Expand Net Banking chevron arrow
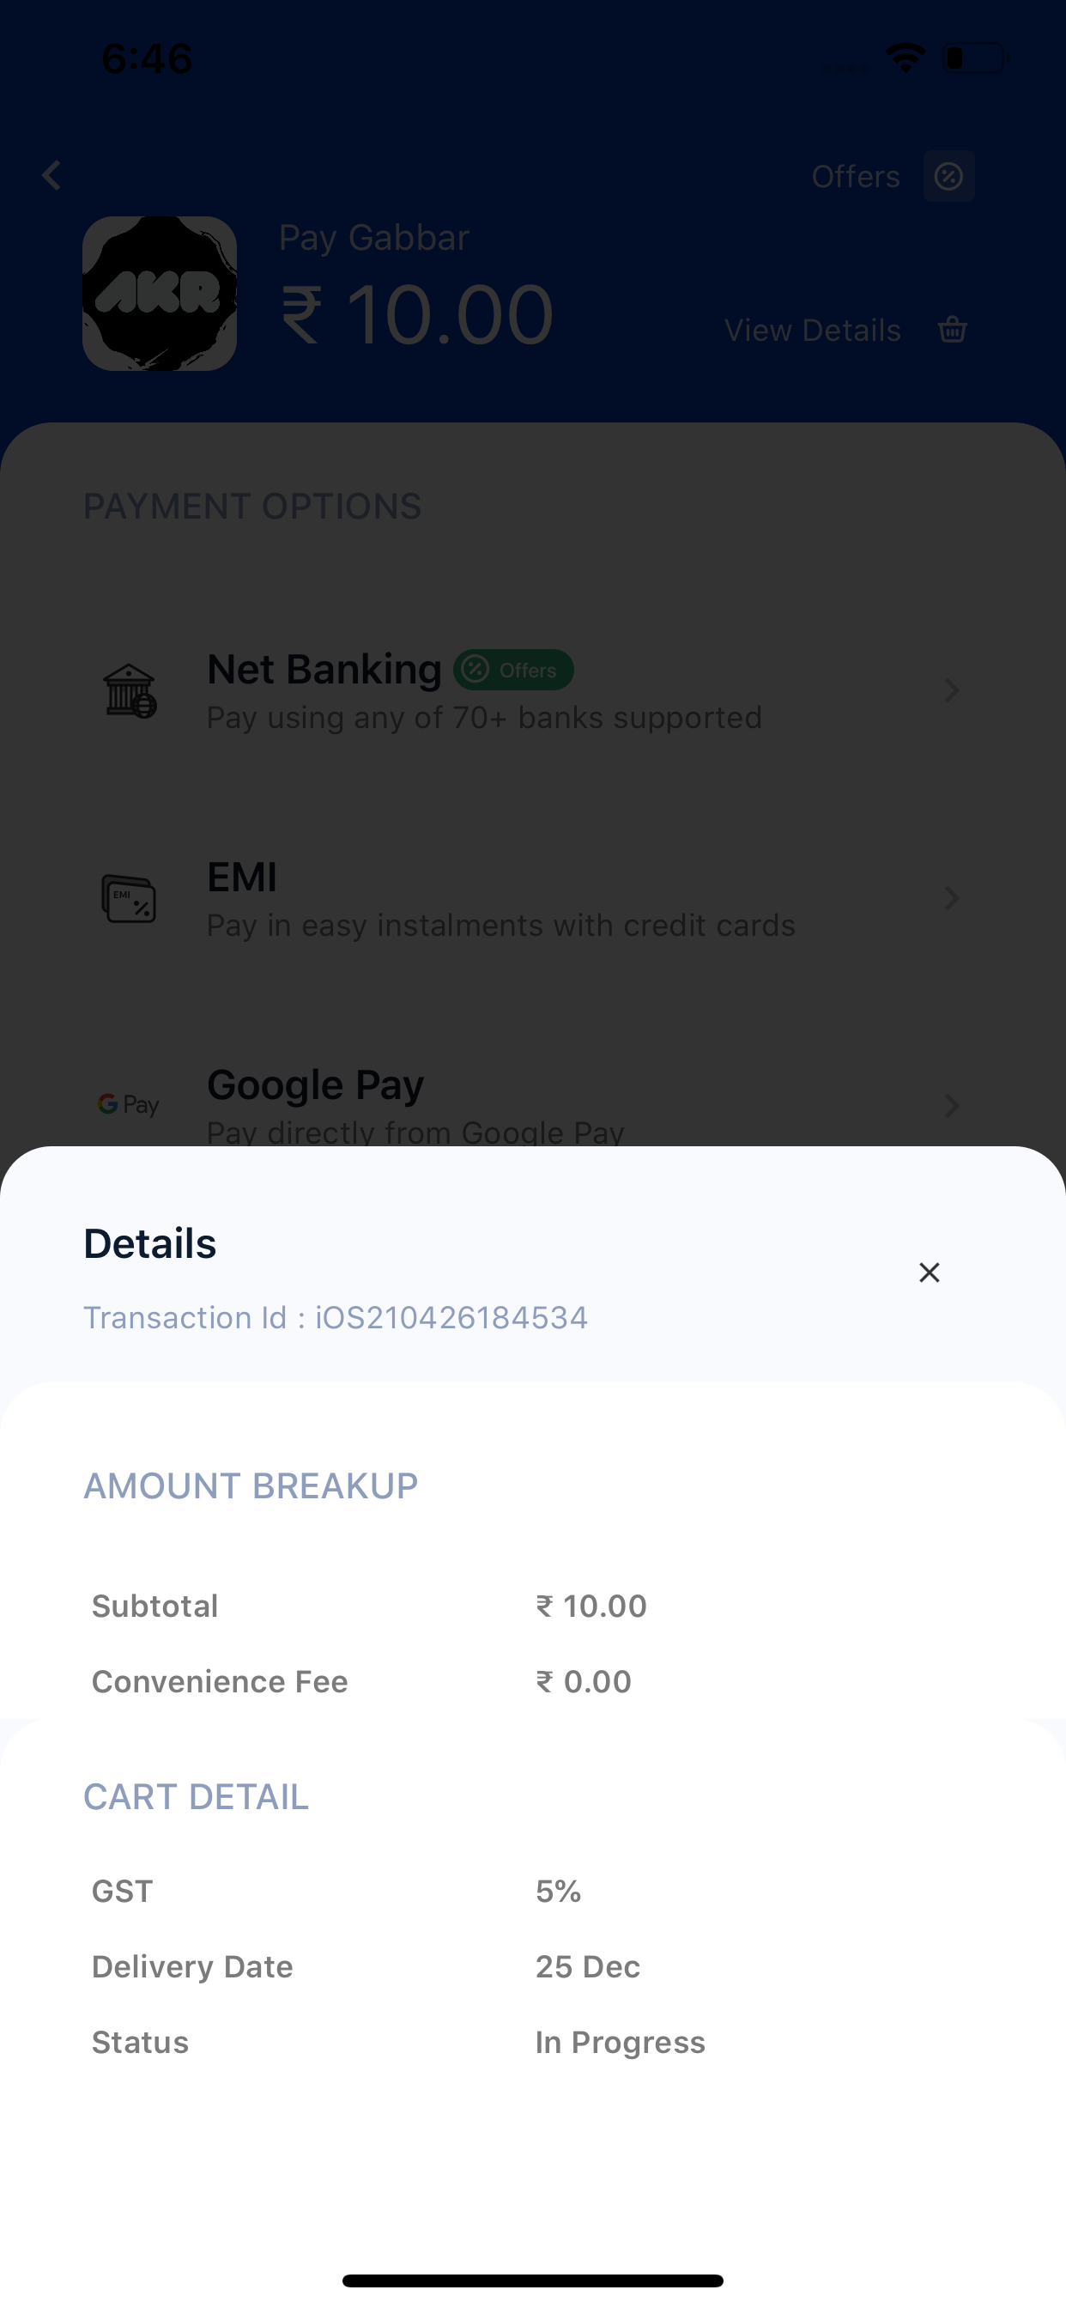1066x2308 pixels. [951, 691]
